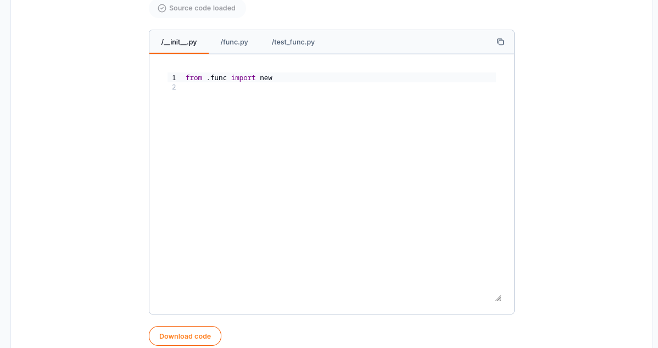Click line number 1 in the gutter

tap(174, 77)
